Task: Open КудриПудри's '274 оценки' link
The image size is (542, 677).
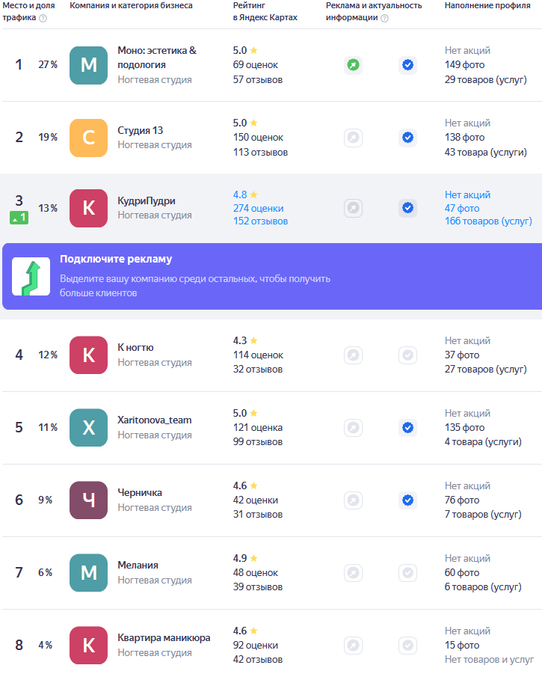Action: click(258, 208)
